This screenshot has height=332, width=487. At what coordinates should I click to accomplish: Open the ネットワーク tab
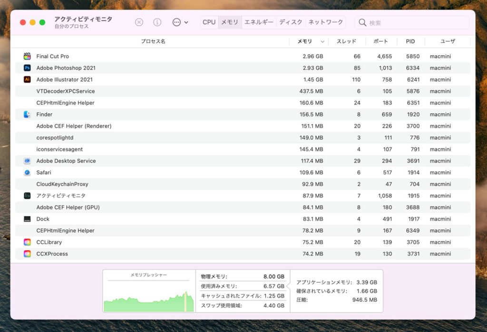tap(325, 22)
